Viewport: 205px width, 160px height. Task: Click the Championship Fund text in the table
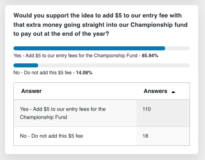coord(43,117)
